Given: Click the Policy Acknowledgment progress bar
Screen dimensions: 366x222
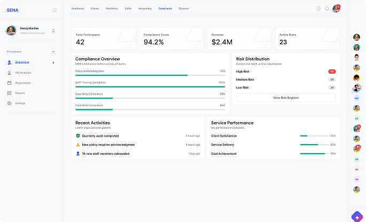Looking at the screenshot, I should pos(150,75).
